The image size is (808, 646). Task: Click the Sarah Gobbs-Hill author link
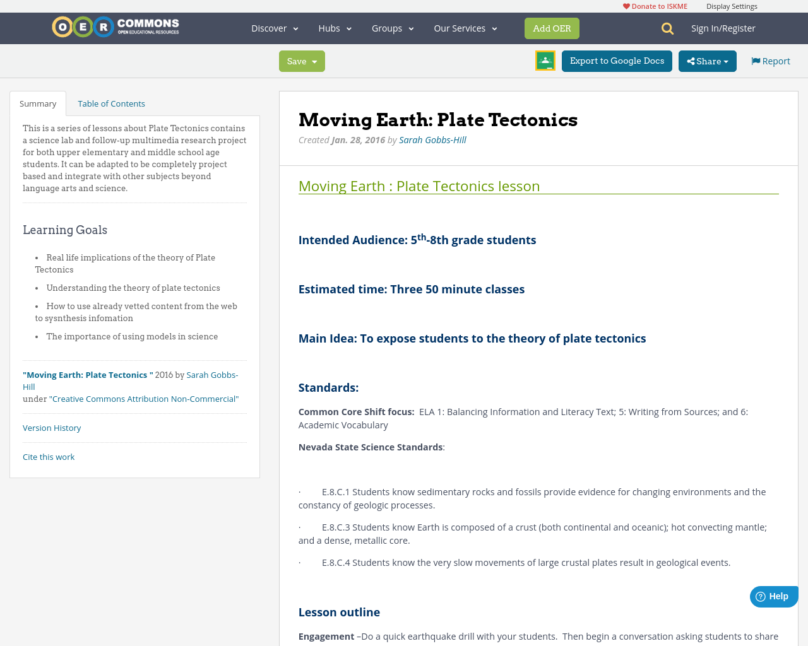[x=432, y=139]
